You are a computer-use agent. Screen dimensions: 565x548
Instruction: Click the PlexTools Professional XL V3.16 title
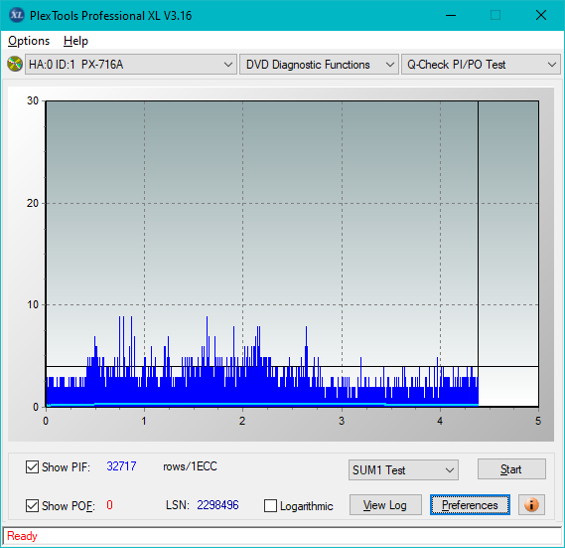(110, 16)
